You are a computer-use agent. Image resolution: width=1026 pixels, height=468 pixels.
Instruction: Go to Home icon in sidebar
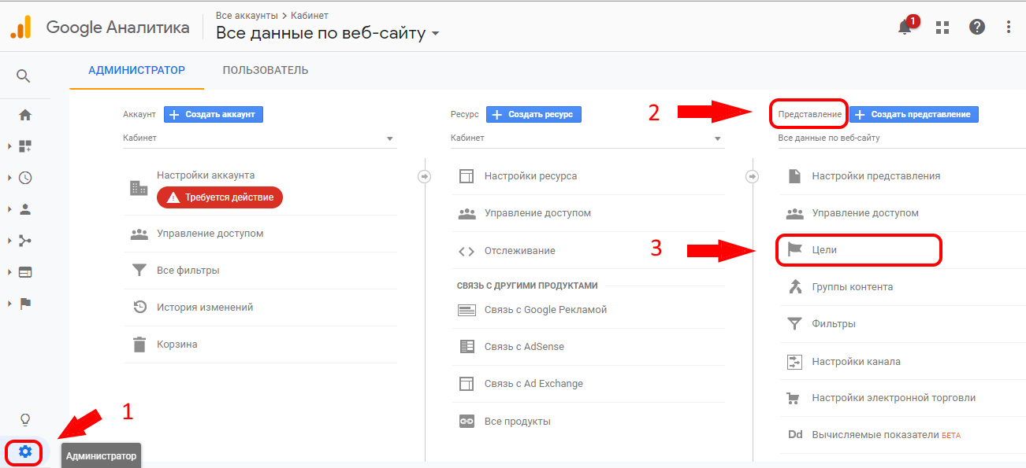25,115
